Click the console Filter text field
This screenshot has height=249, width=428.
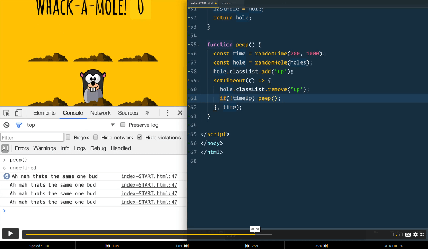click(x=32, y=137)
